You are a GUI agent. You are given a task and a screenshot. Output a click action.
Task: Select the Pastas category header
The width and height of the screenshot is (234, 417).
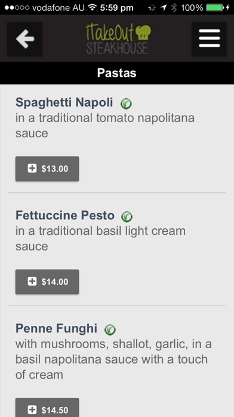tap(117, 73)
